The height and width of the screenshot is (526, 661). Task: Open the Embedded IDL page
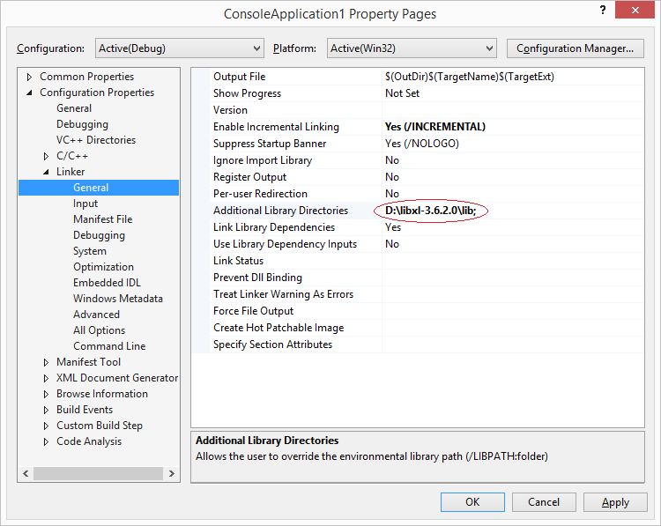pos(107,283)
